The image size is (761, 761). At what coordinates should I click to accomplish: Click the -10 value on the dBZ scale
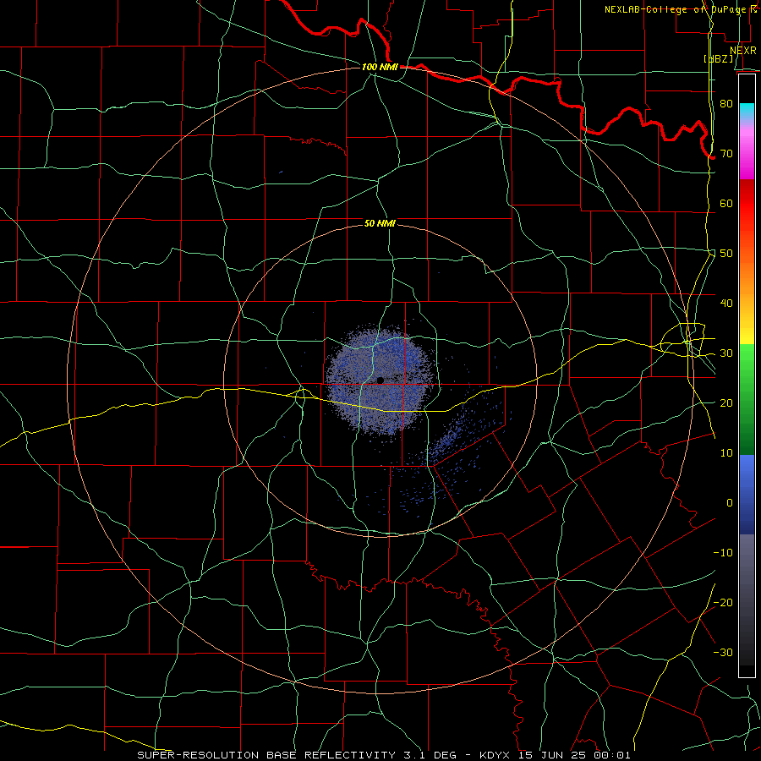coord(723,553)
